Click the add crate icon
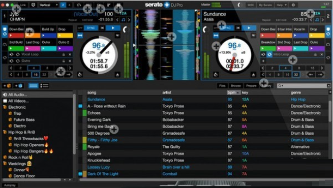Screen dimensions: 333x188 coord(7,86)
